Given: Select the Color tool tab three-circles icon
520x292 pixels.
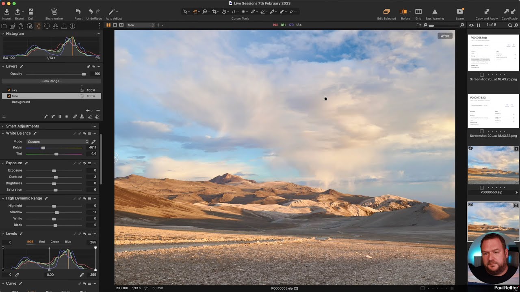Looking at the screenshot, I should coord(55,26).
